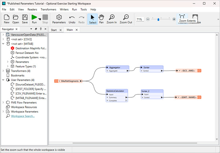Close the Start tab
Screen dimensions: 220x153
(x=60, y=30)
